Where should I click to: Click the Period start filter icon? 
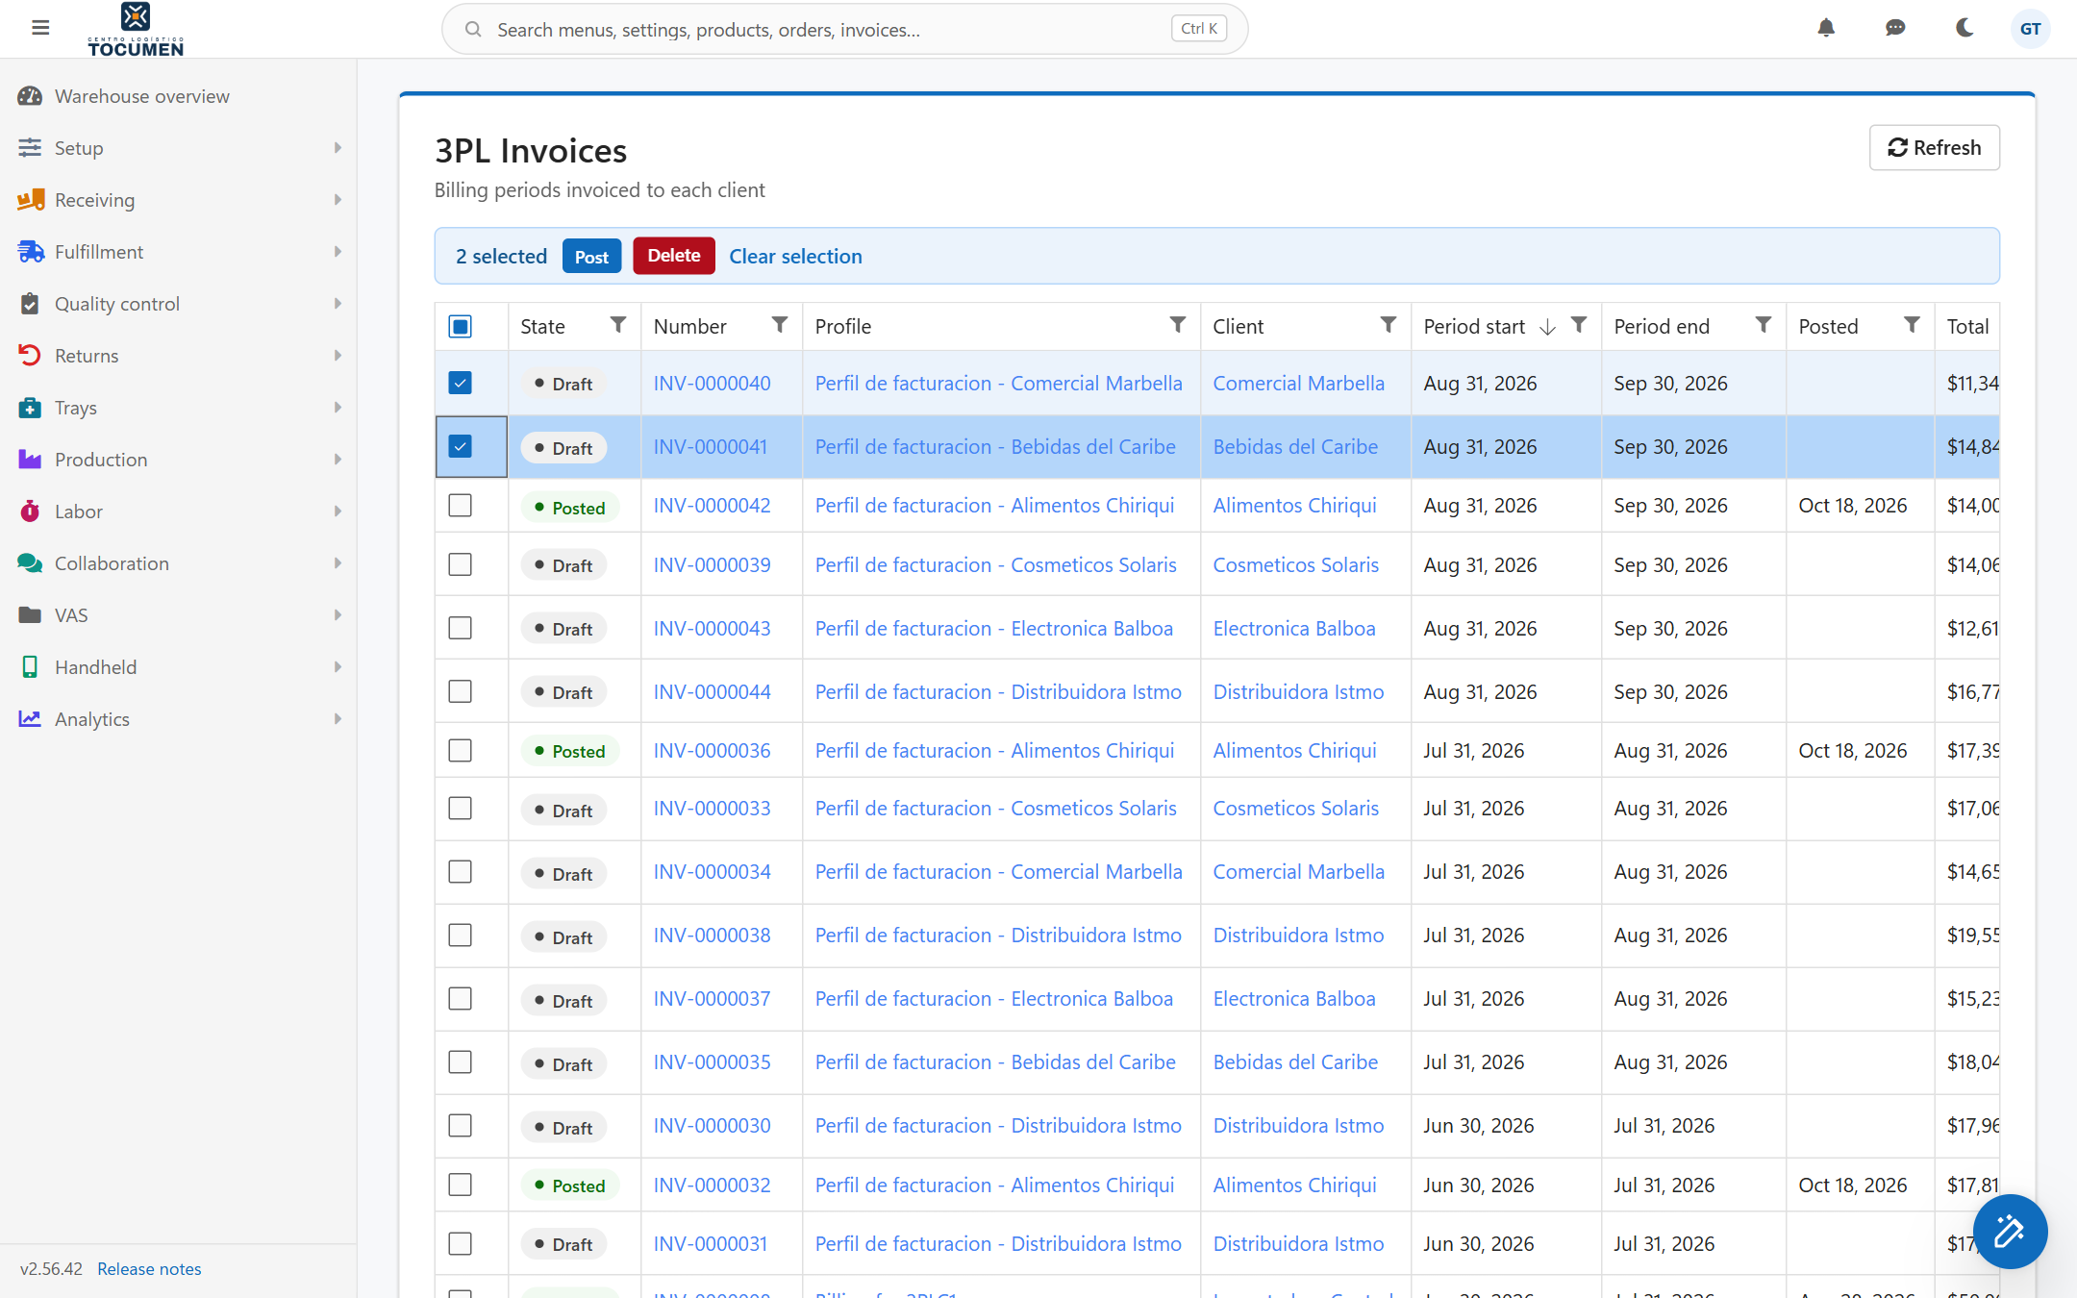(1579, 325)
